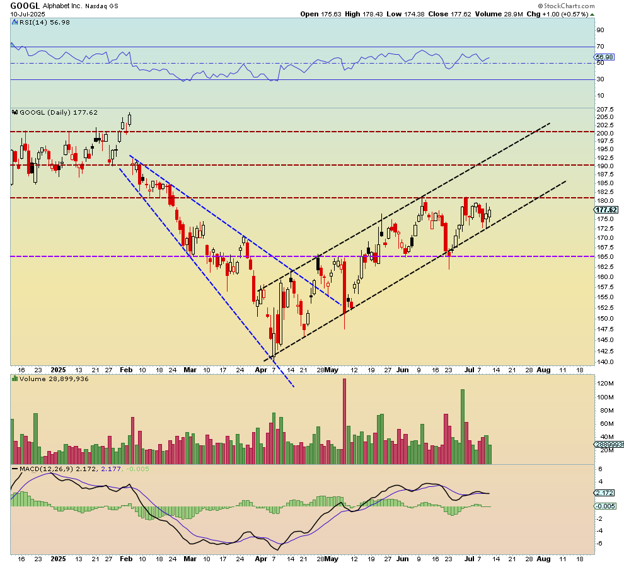Click the High 178.43 value
The width and height of the screenshot is (624, 565).
coord(364,14)
